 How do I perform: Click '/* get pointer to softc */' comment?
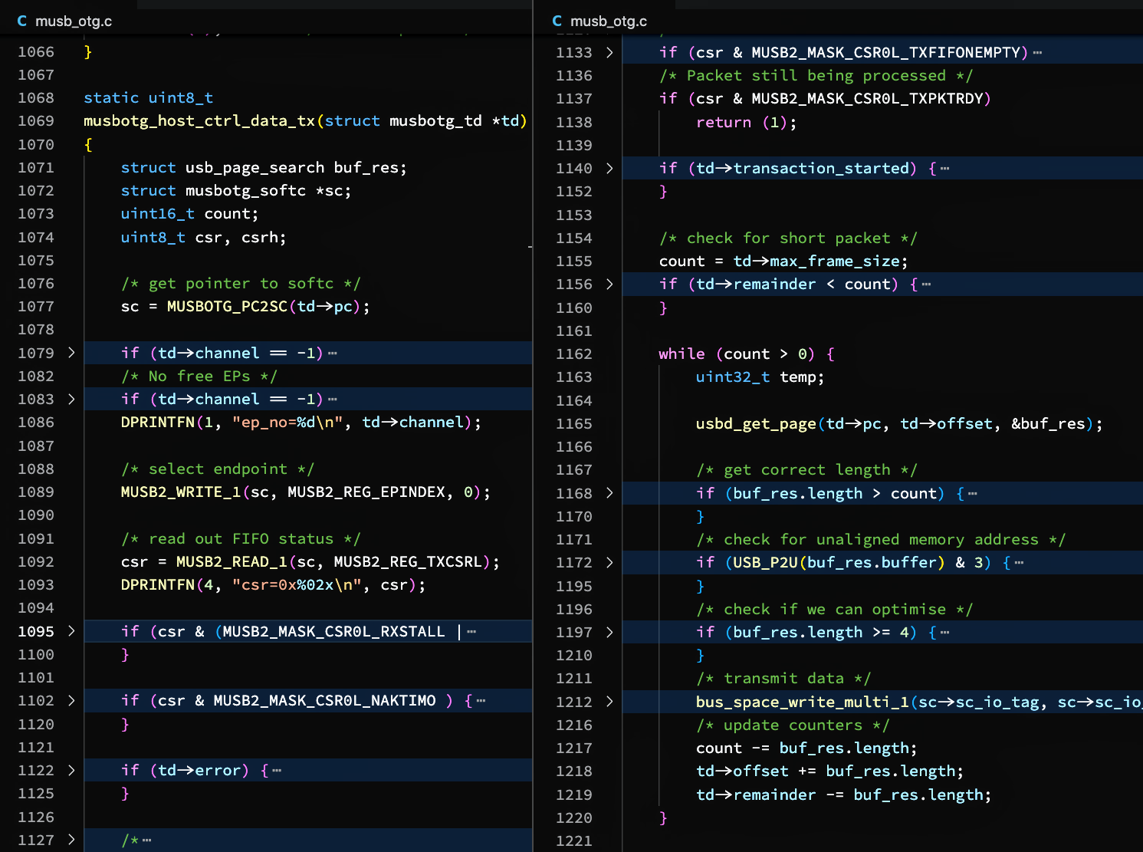click(241, 283)
